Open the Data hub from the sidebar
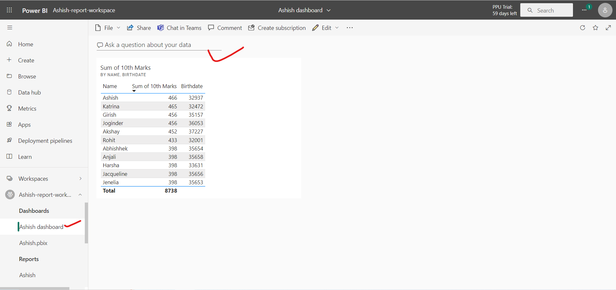This screenshot has width=616, height=290. tap(29, 92)
